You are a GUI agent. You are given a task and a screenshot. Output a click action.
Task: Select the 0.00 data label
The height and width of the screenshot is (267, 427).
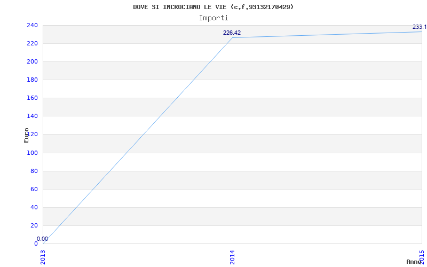pyautogui.click(x=43, y=239)
